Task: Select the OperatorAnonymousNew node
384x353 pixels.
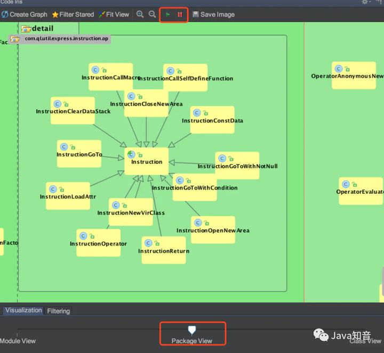Action: click(x=354, y=75)
